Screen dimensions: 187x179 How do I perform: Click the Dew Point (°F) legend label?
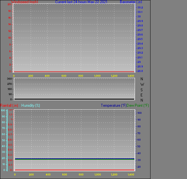[x=138, y=105]
